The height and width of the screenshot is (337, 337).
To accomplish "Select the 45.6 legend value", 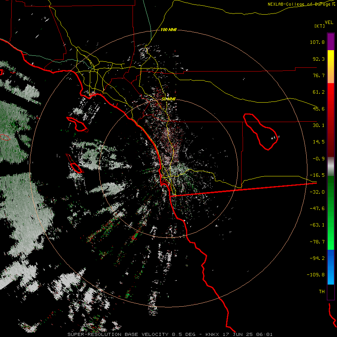I will (x=319, y=109).
